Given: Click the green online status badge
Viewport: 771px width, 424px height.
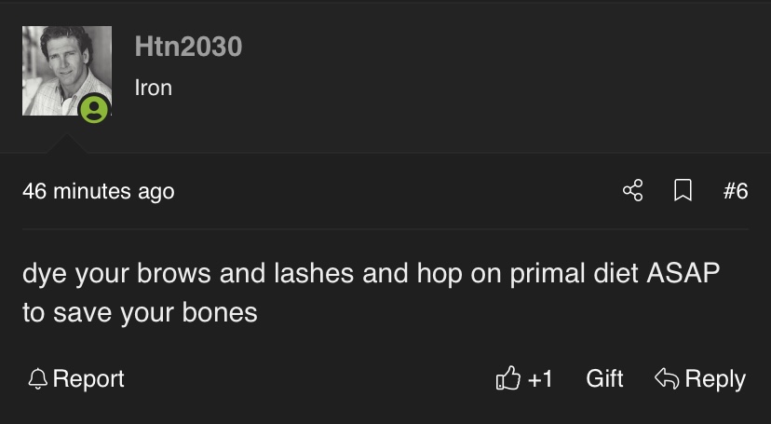Looking at the screenshot, I should [x=93, y=110].
